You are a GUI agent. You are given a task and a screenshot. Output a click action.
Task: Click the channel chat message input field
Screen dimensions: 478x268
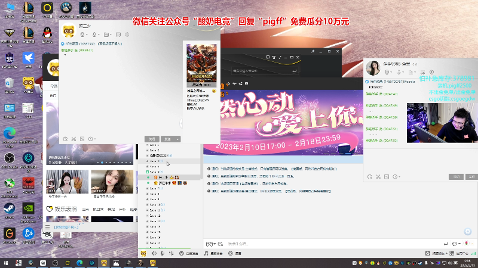click(x=334, y=244)
